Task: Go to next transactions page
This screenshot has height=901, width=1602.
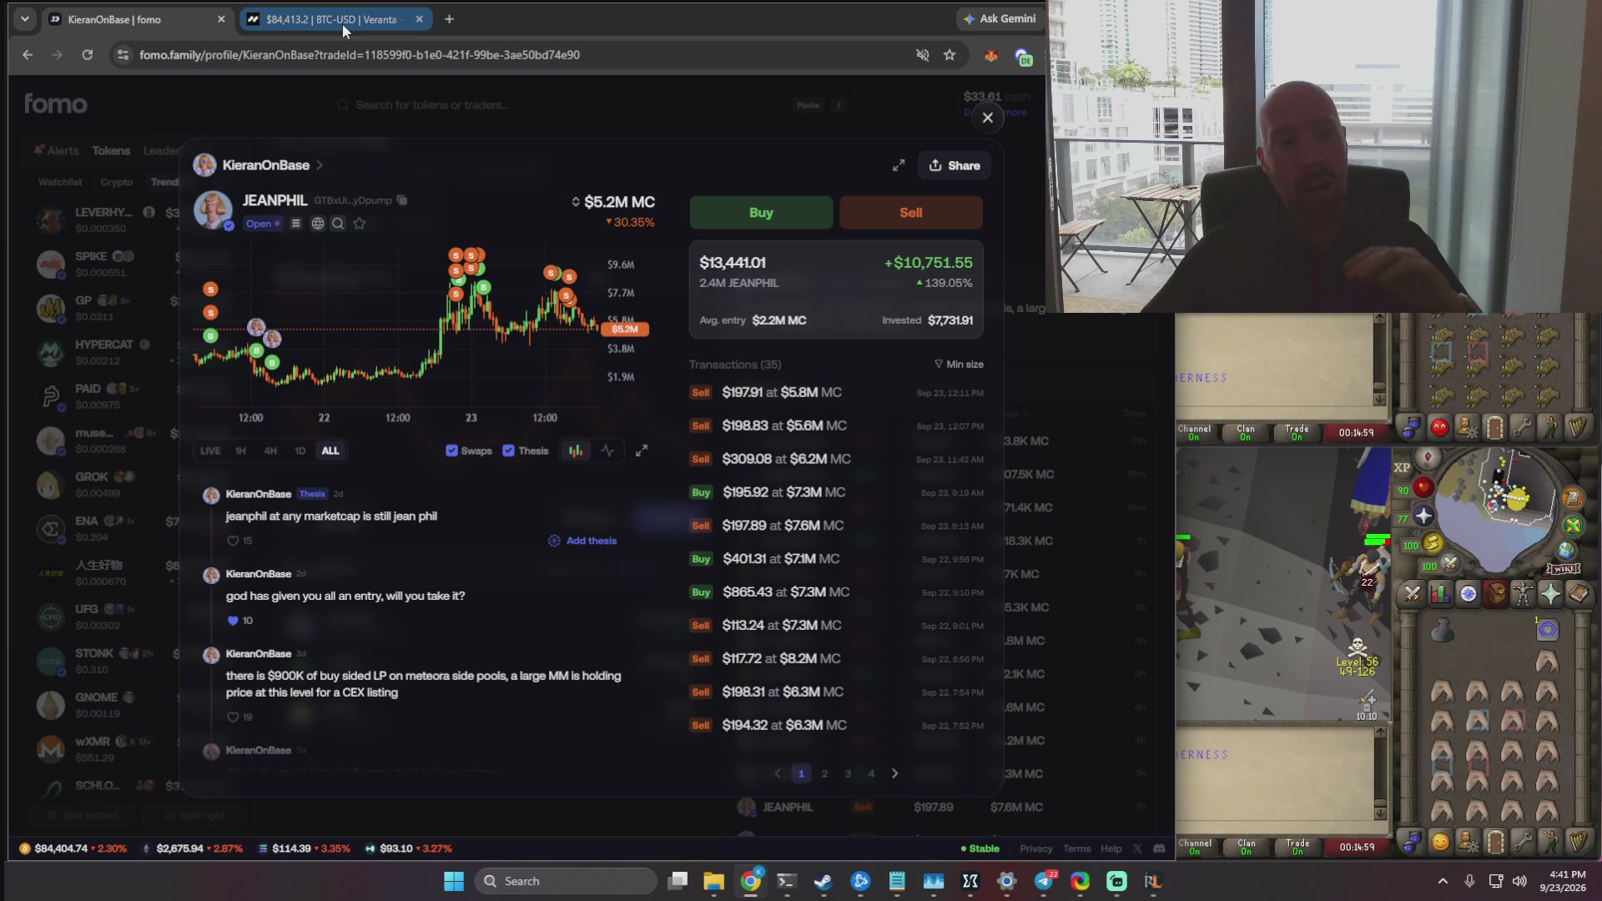Action: click(x=895, y=773)
